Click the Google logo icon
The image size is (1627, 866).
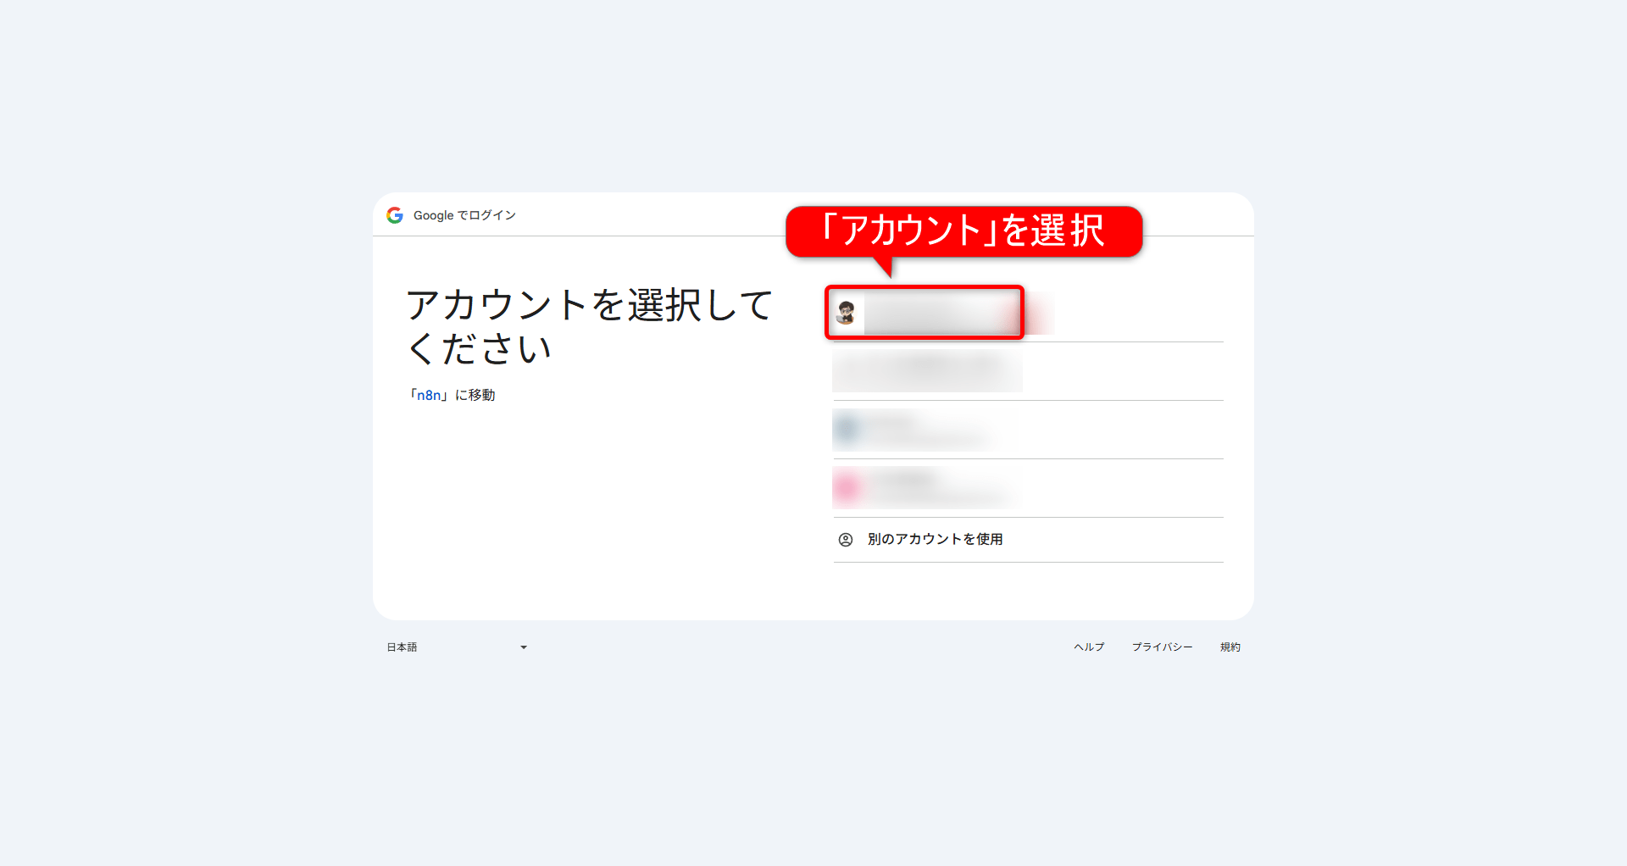coord(395,215)
